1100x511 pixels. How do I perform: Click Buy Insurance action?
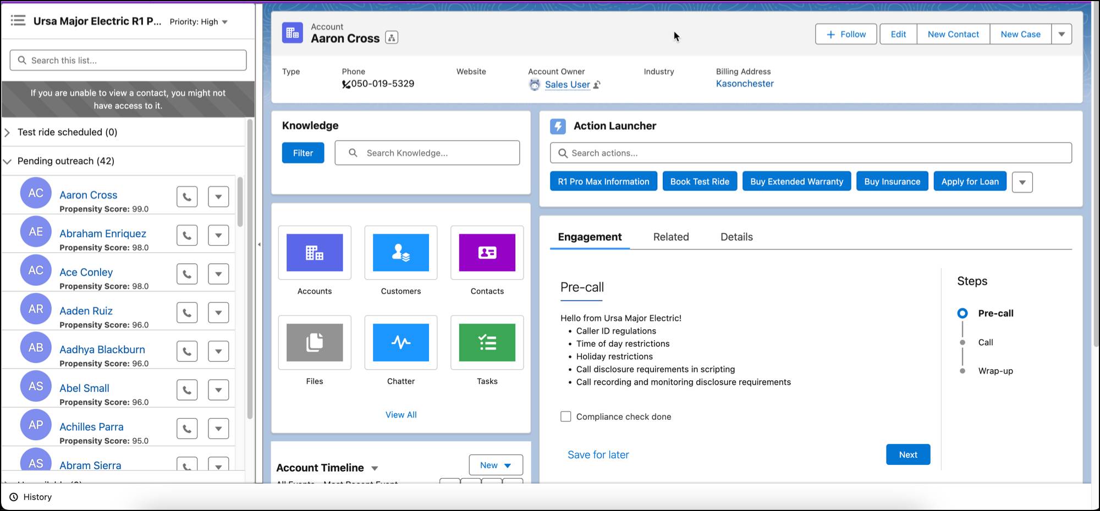click(x=892, y=181)
